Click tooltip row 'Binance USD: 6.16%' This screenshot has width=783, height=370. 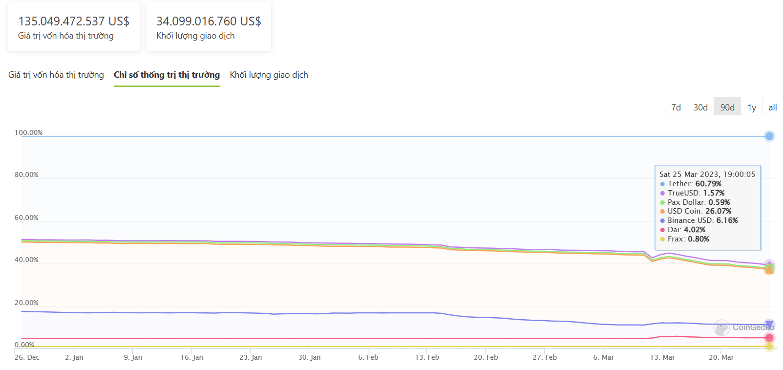[699, 220]
